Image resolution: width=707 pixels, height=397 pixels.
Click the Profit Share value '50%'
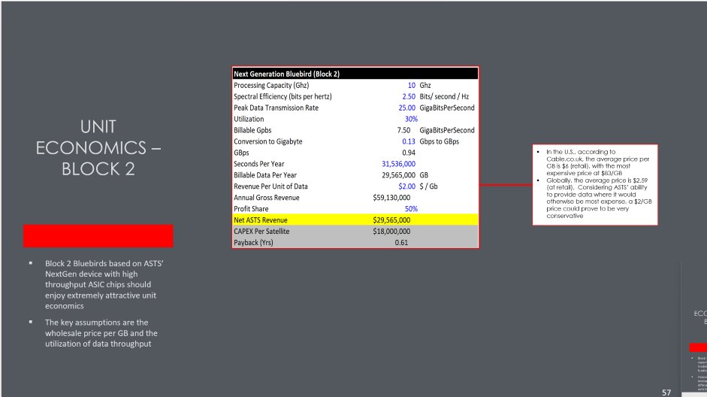411,209
